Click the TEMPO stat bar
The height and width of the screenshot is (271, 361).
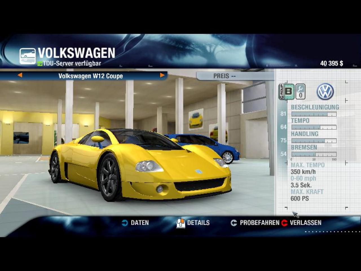pos(314,127)
